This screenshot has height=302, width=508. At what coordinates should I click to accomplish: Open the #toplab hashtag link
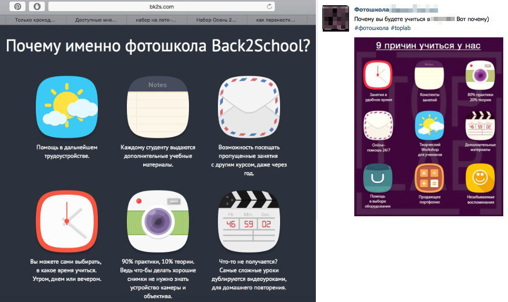401,28
